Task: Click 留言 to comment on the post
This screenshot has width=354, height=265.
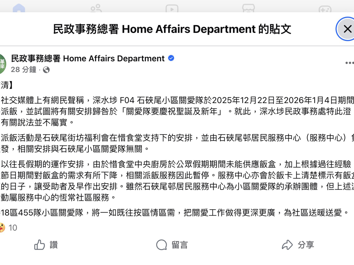Action: click(179, 245)
